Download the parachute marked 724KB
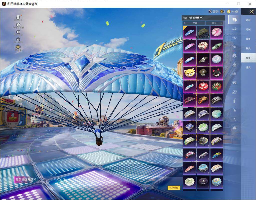256x200 pixels. tap(203, 182)
